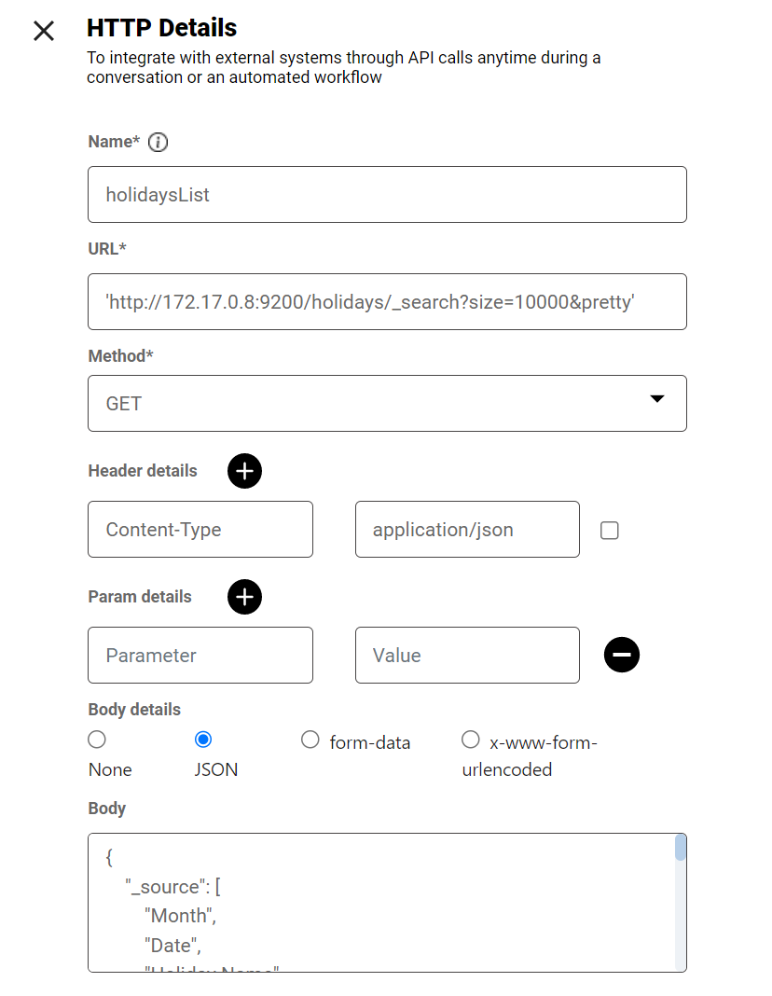Select the JSON body option
The image size is (772, 996).
point(203,740)
